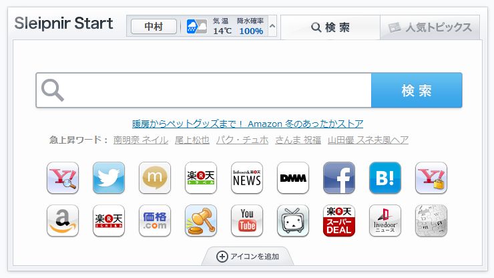The width and height of the screenshot is (494, 278).
Task: Open the Yahoo Shopping icon
Action: coord(431,178)
